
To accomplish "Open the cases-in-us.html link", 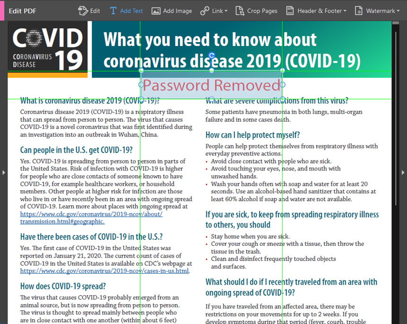I will click(105, 271).
